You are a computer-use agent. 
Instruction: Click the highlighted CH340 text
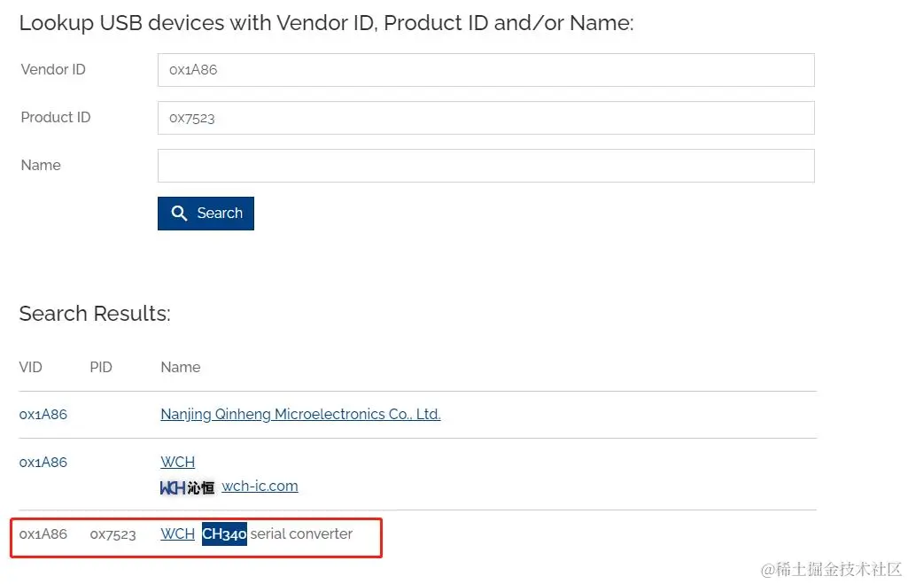224,533
